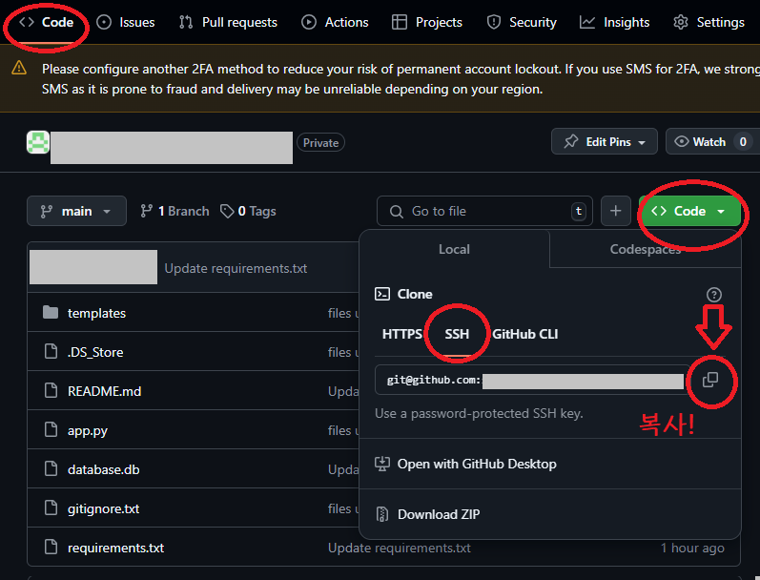The image size is (760, 580).
Task: Open the Actions tab
Action: [335, 22]
